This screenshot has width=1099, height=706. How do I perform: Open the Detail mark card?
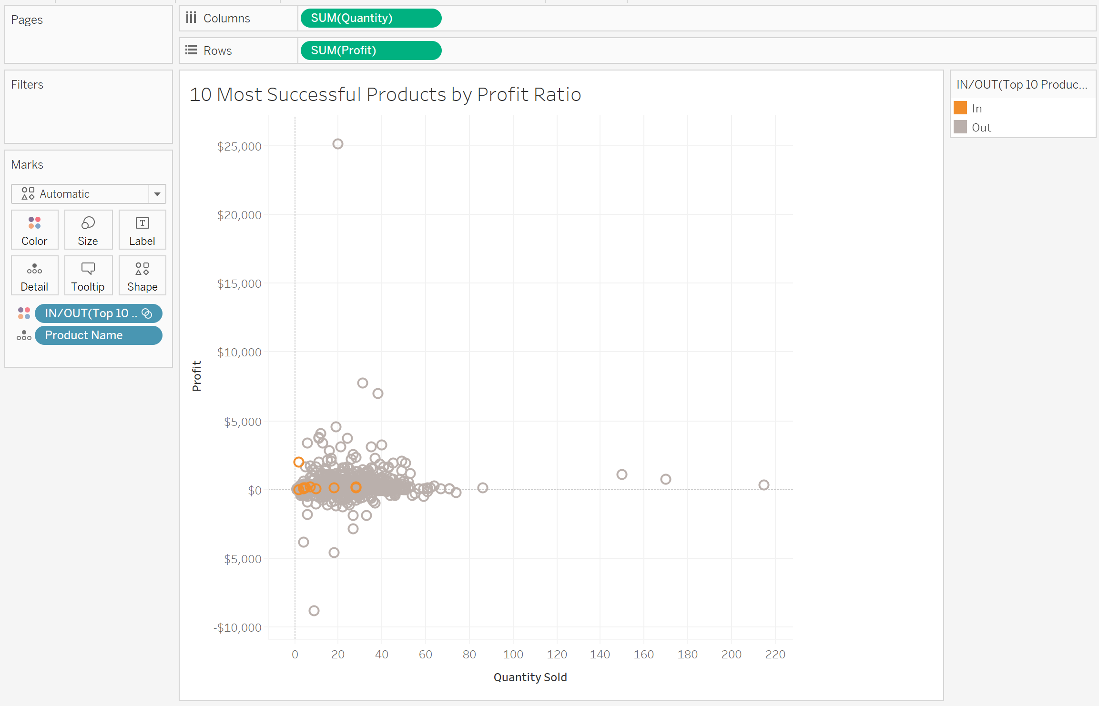tap(34, 276)
